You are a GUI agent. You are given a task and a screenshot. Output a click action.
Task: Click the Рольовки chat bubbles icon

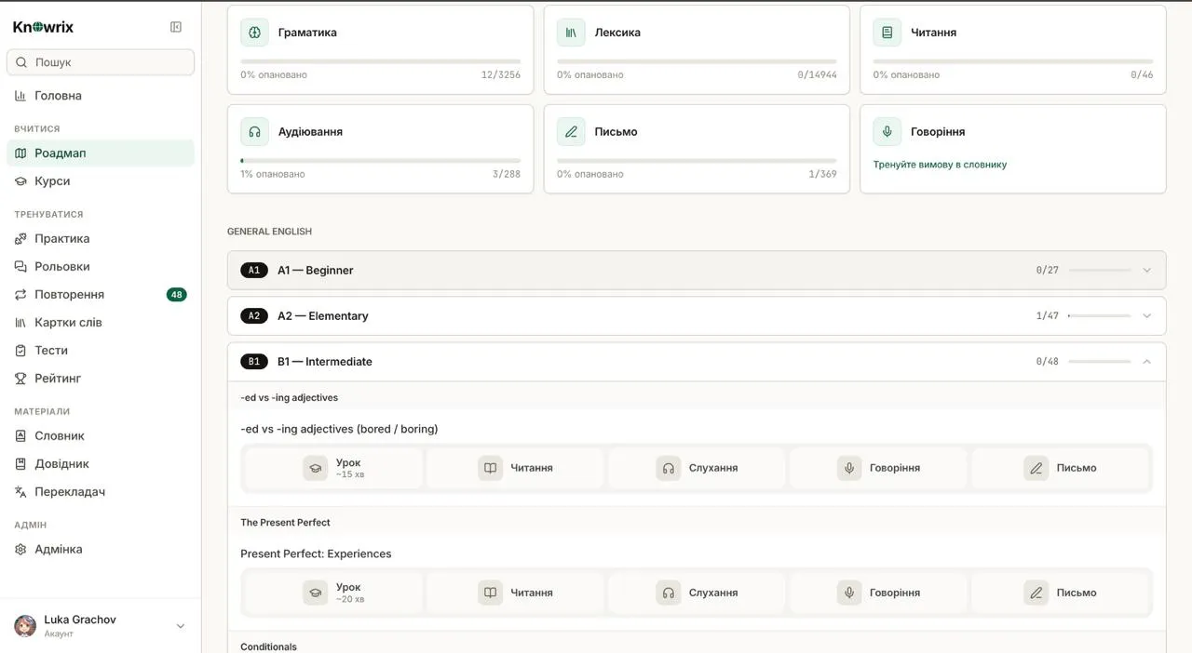point(20,267)
